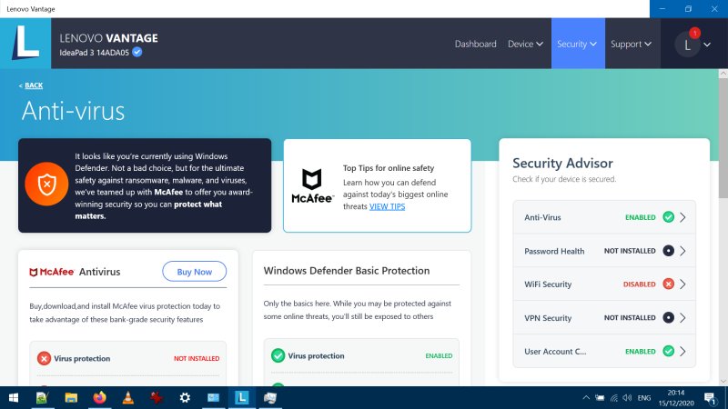
Task: Click the ENG language indicator
Action: coord(644,398)
